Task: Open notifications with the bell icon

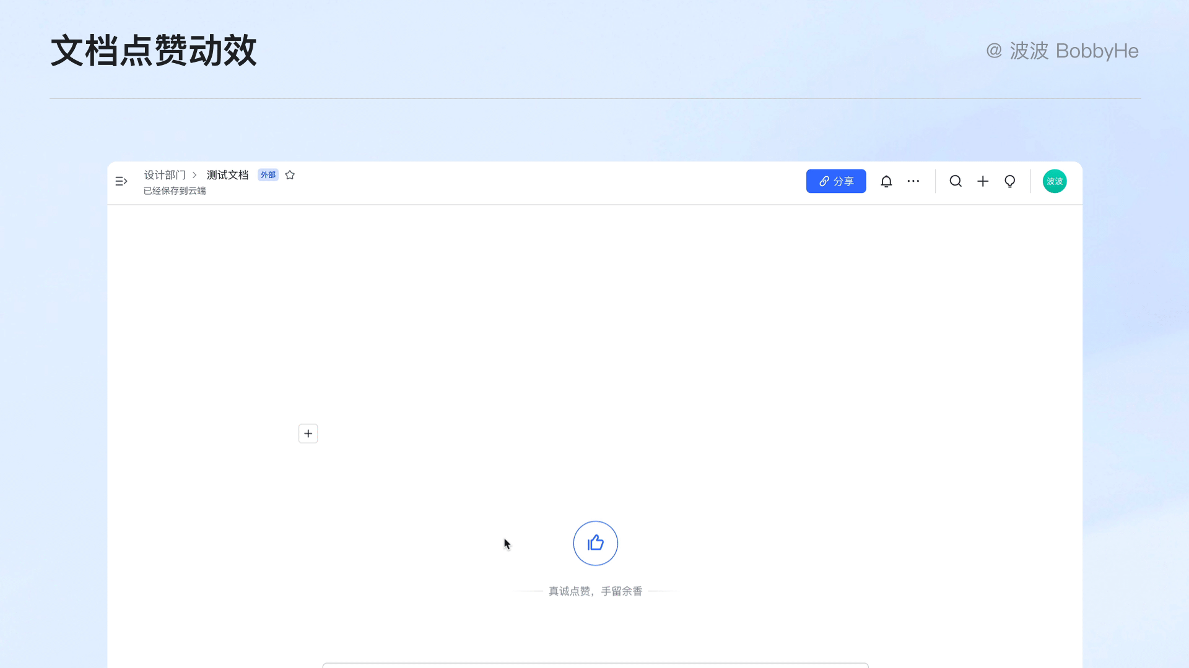Action: coord(886,181)
